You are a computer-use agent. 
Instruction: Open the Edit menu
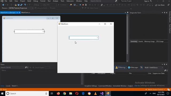(x=11, y=1)
